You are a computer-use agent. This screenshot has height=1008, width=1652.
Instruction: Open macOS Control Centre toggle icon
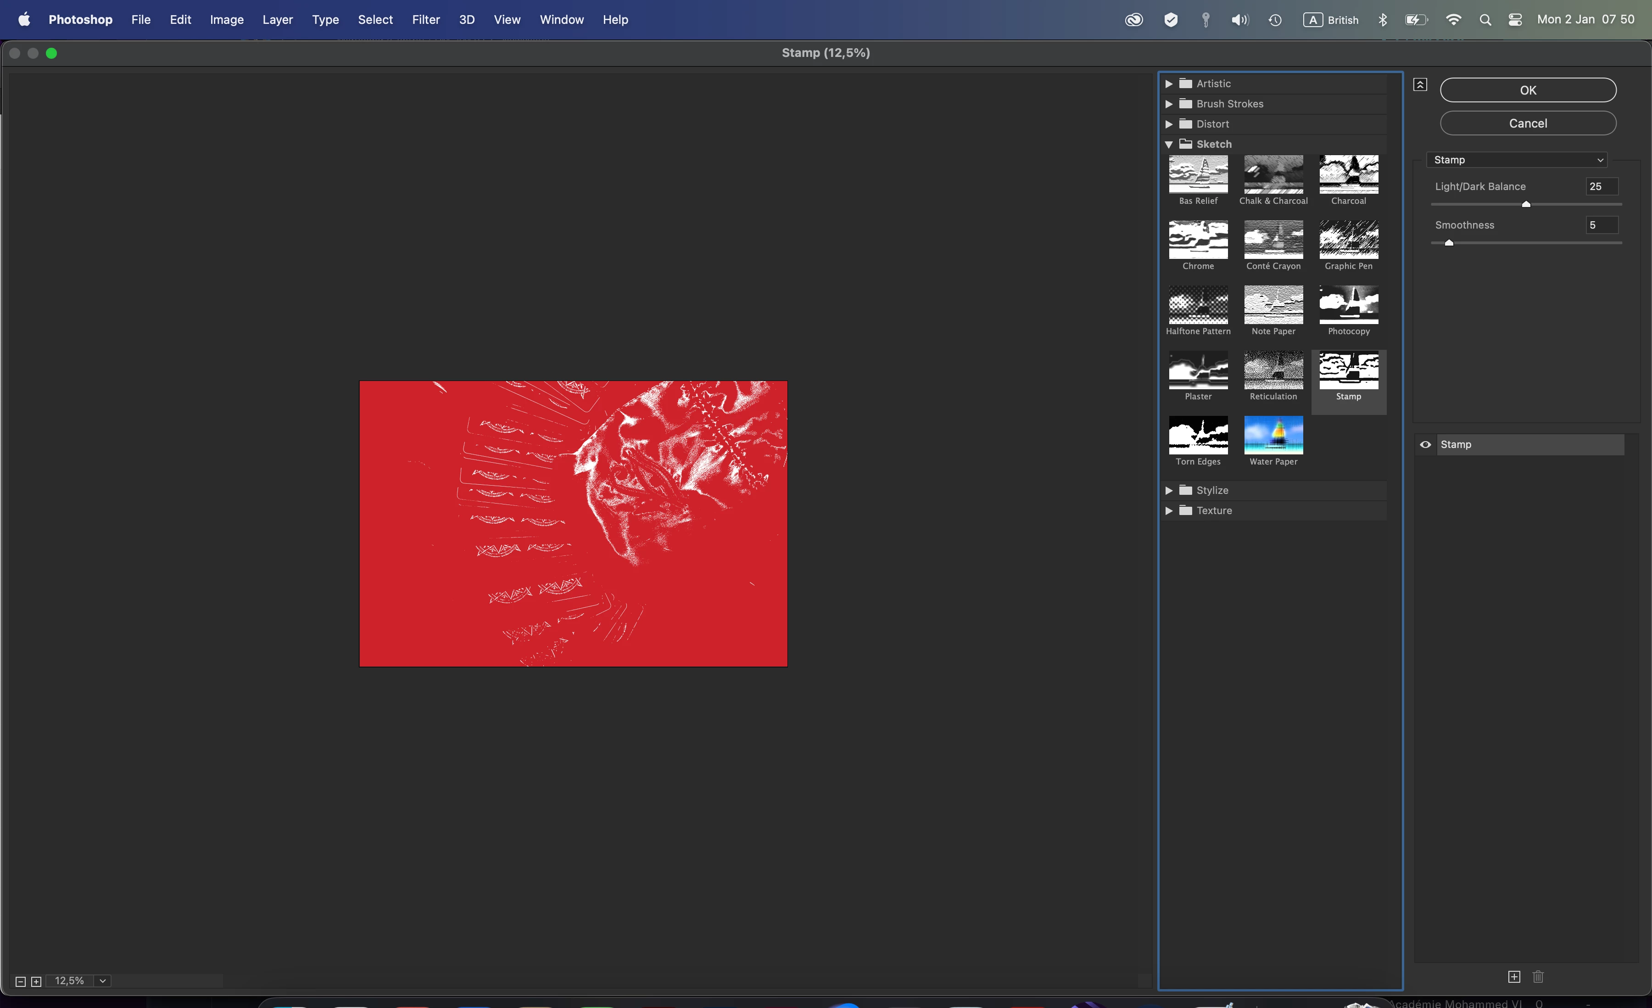(x=1514, y=20)
